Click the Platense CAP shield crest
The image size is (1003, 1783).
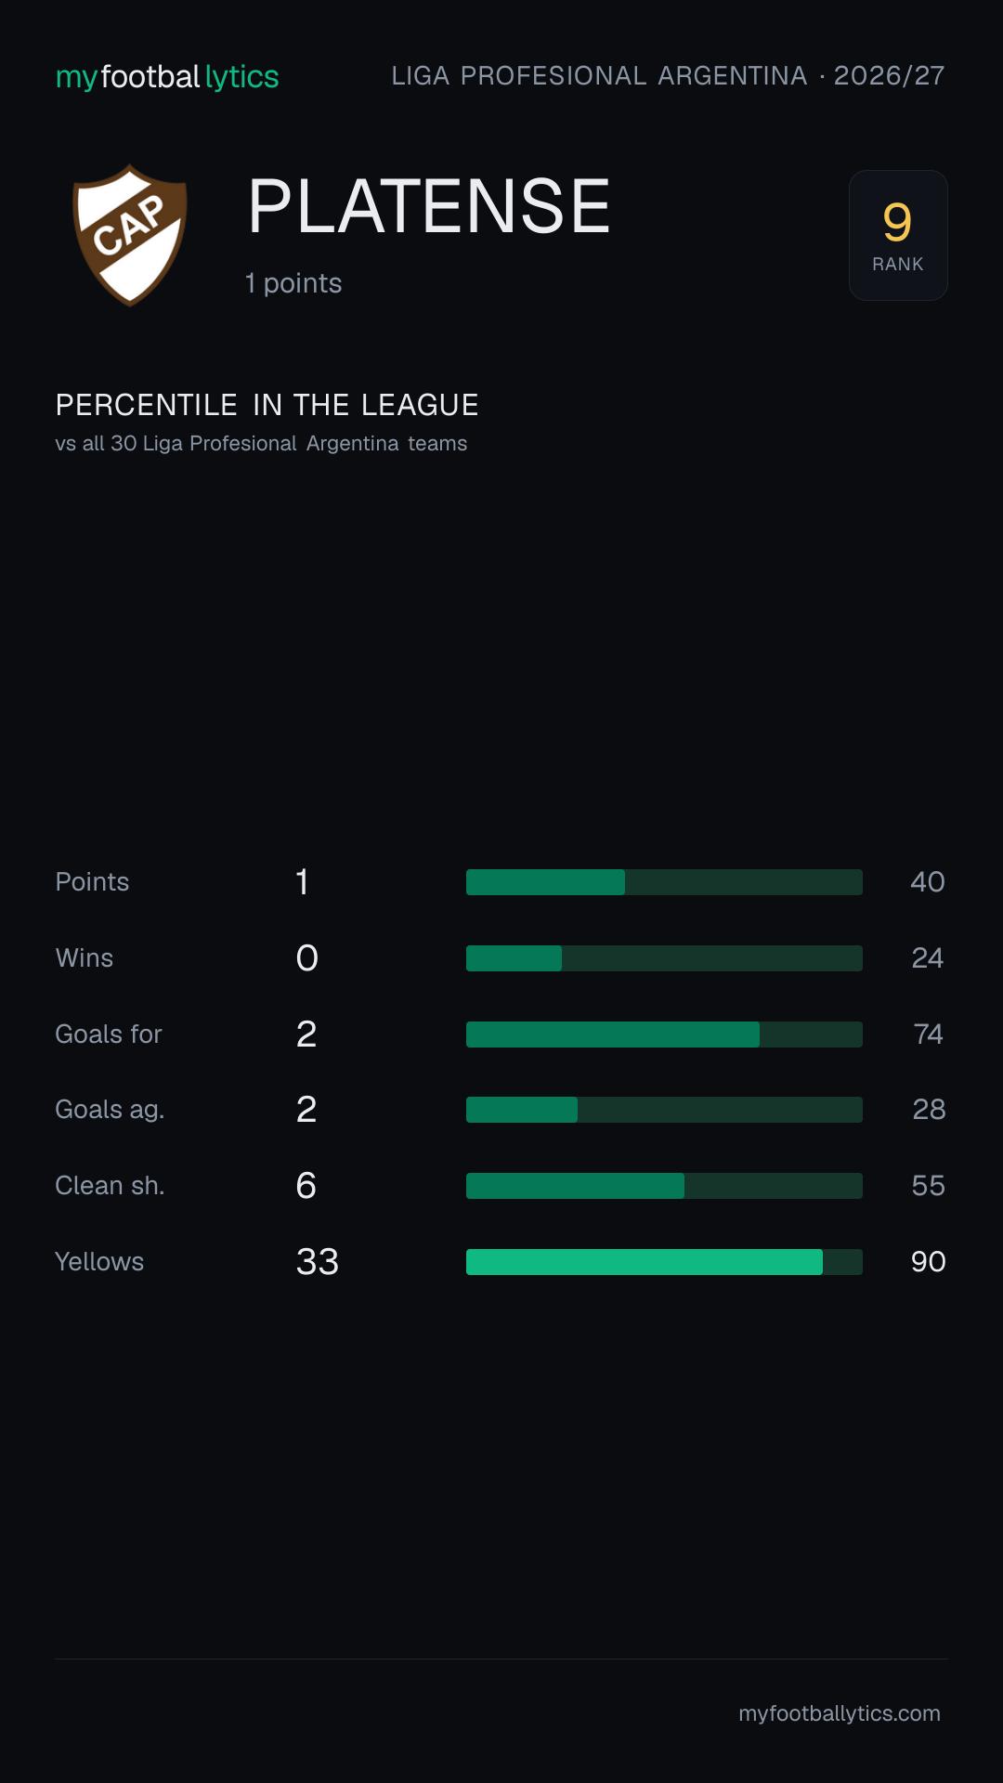point(130,235)
